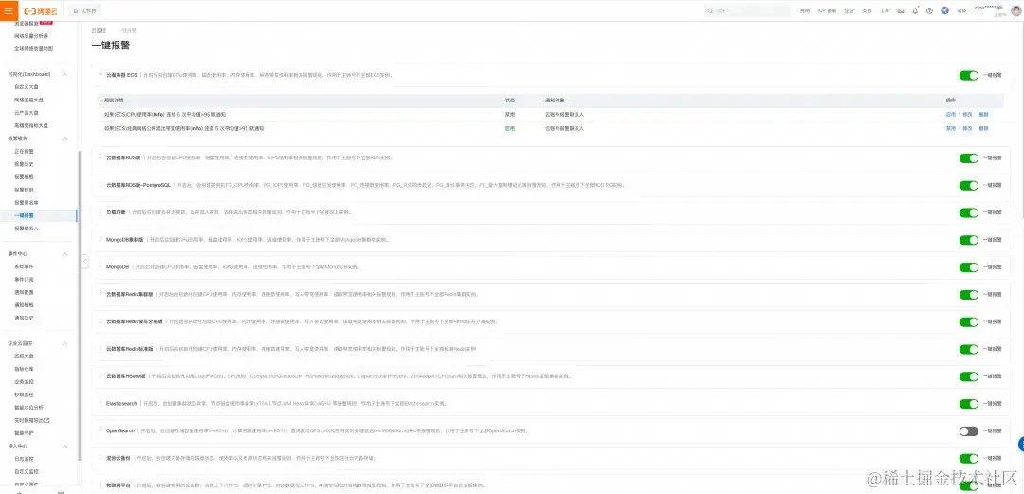Open 系统事件 in the sidebar
This screenshot has width=1024, height=494.
click(x=24, y=266)
